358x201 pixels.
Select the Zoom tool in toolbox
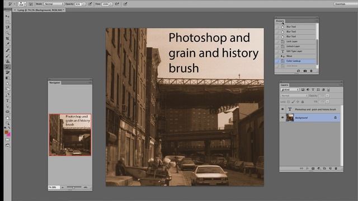(7, 123)
